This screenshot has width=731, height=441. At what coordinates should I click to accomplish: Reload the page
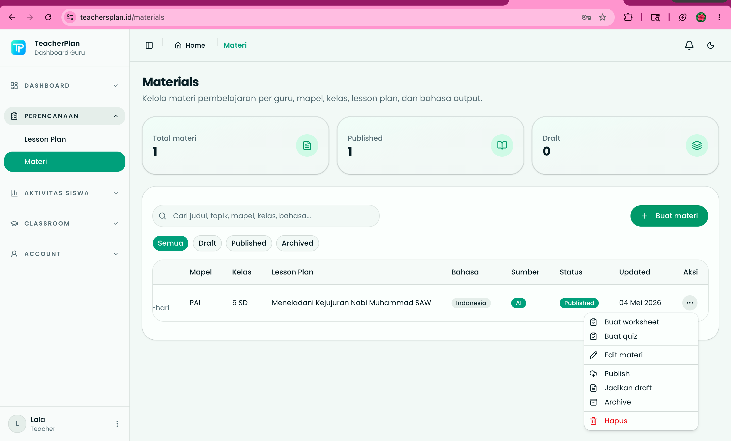coord(48,17)
